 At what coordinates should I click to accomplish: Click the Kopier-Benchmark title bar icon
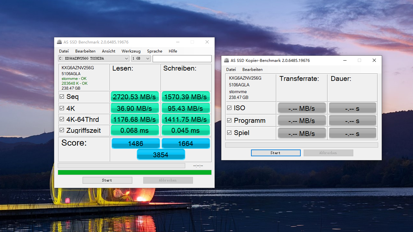(x=226, y=60)
